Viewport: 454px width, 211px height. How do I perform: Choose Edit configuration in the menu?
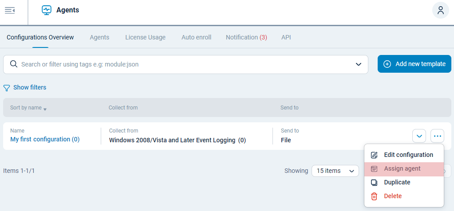point(408,155)
